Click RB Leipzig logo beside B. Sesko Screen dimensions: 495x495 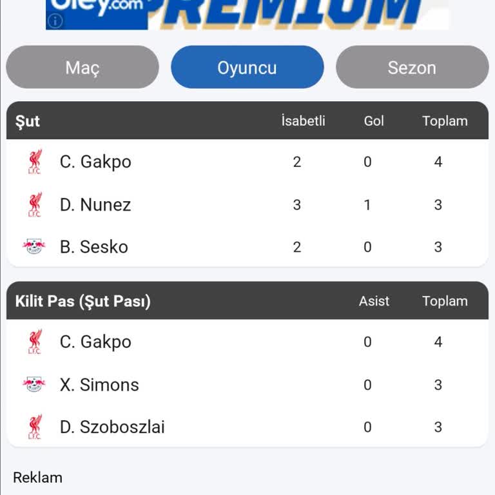(34, 246)
